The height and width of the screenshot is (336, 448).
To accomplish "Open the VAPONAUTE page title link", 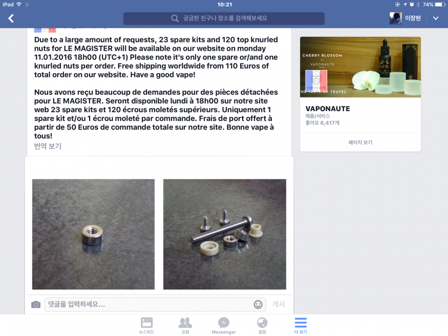I will [x=328, y=109].
